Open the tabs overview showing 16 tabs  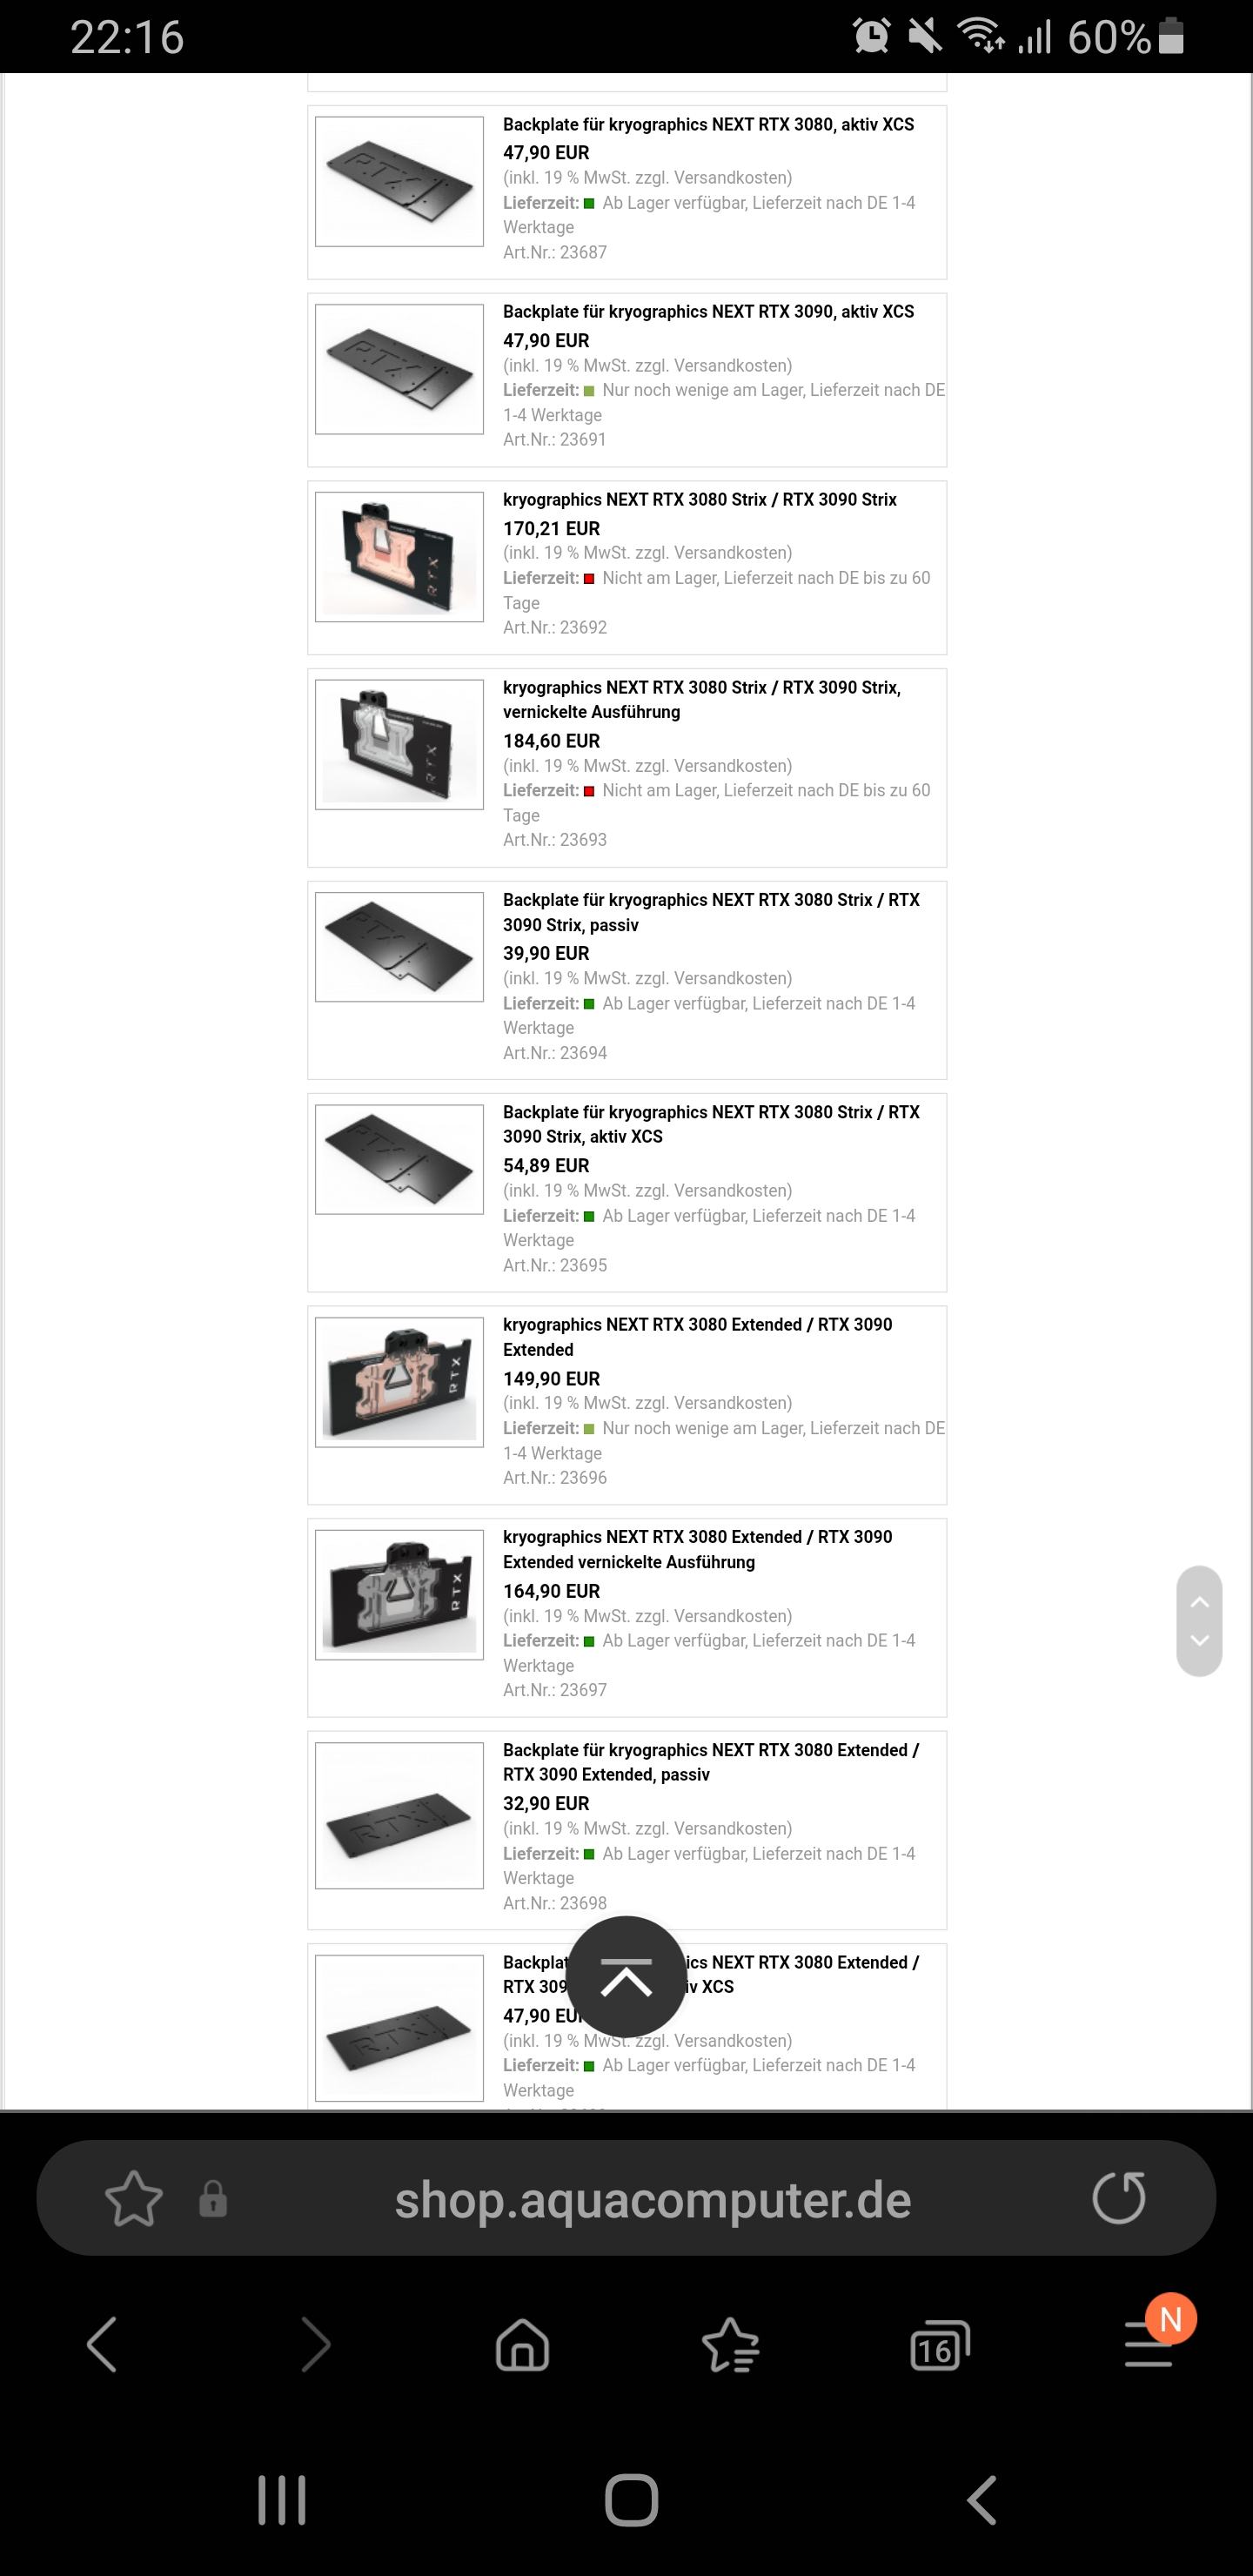click(940, 2345)
